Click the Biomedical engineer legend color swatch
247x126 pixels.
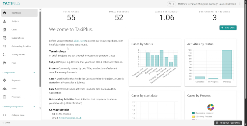click(x=193, y=113)
